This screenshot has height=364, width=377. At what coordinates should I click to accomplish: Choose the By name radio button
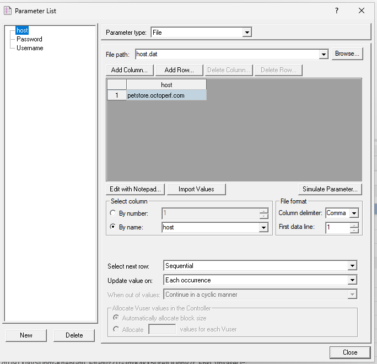(x=113, y=227)
